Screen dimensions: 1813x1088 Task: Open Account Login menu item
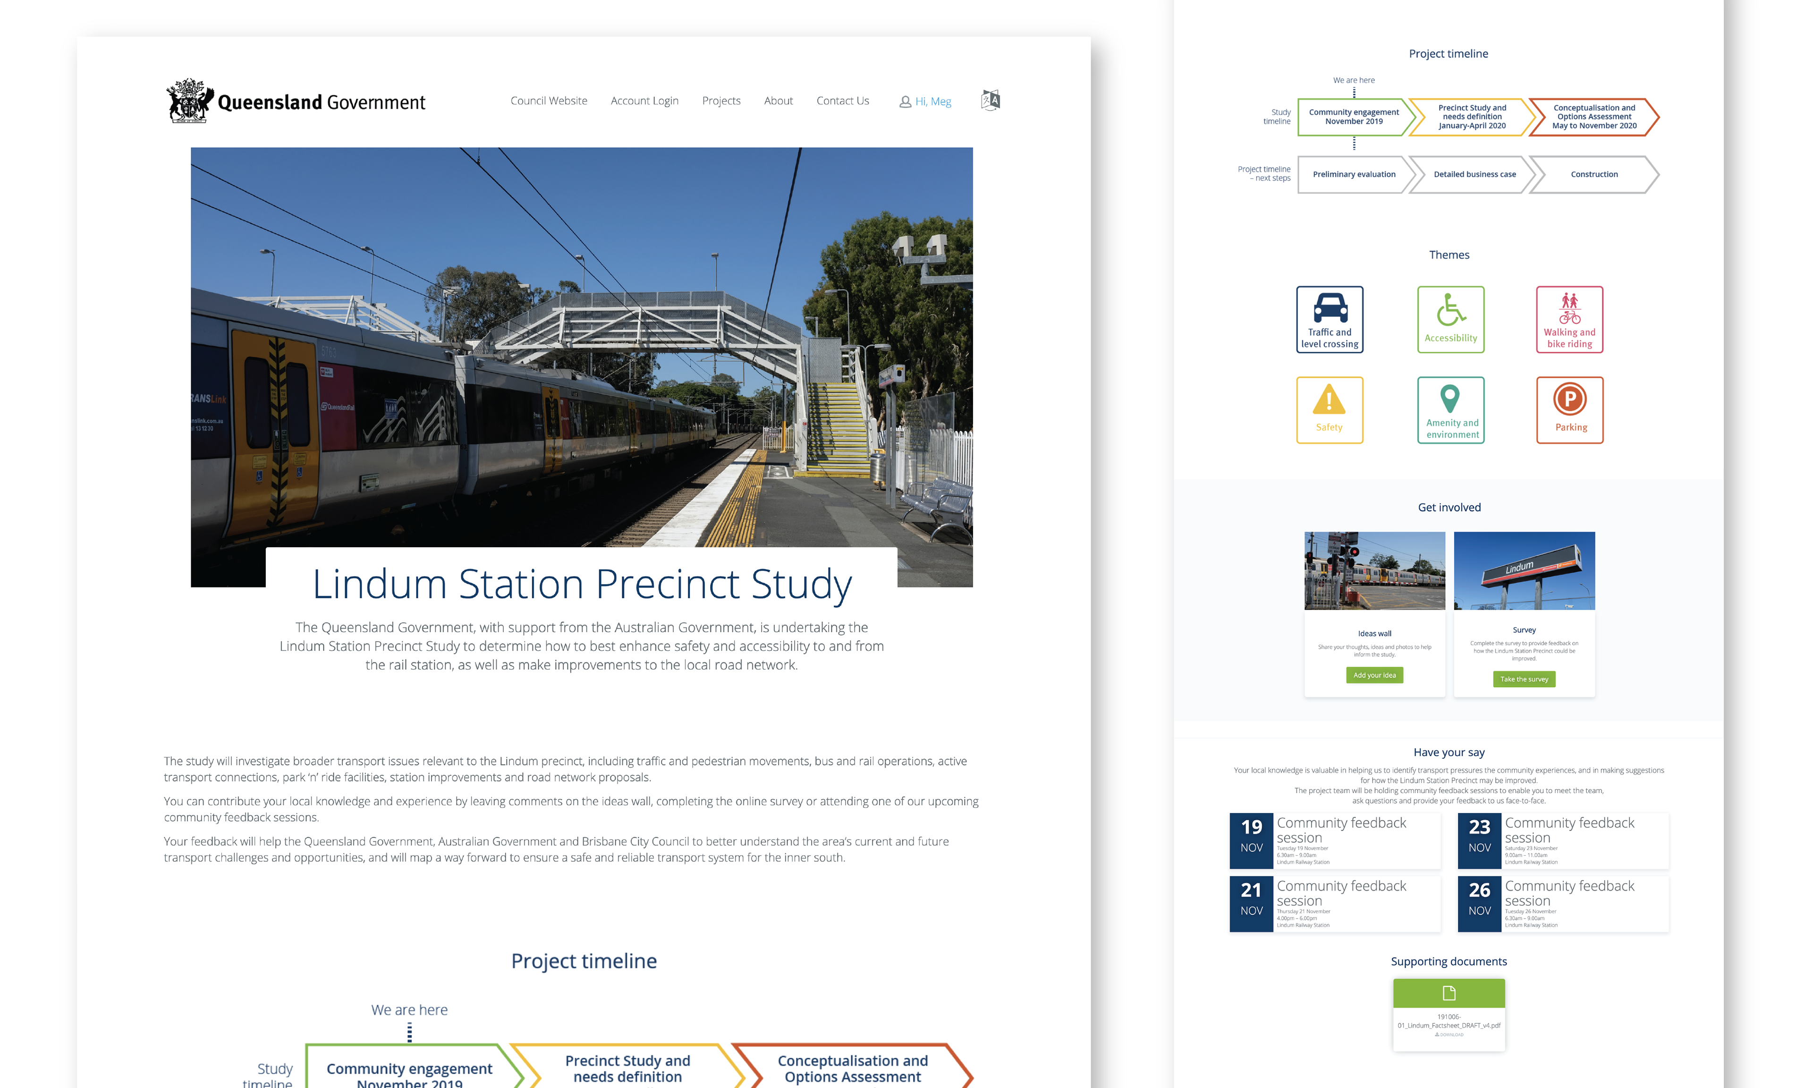(x=644, y=101)
